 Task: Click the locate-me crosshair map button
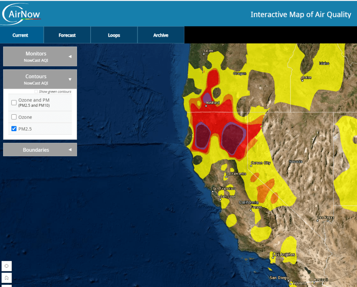pos(6,266)
